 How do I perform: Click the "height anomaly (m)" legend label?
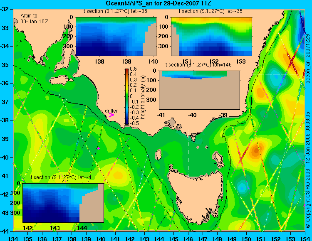143,97
